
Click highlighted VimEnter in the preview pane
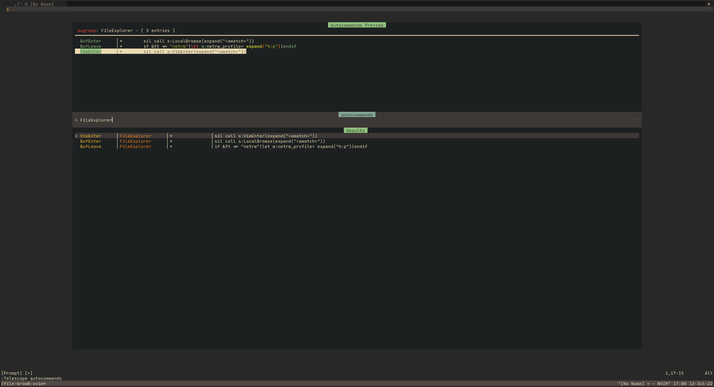click(x=90, y=52)
